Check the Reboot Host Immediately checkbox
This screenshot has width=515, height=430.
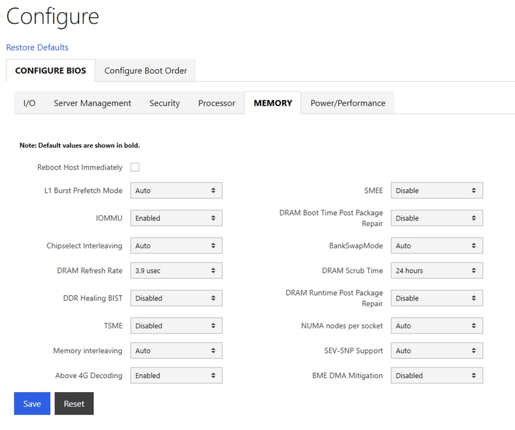(135, 167)
